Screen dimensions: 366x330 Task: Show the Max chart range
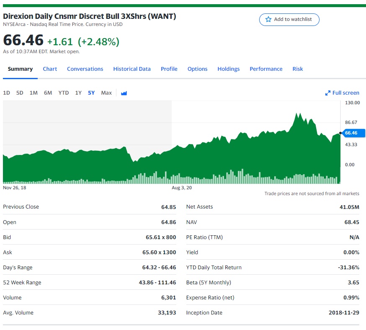coord(106,93)
